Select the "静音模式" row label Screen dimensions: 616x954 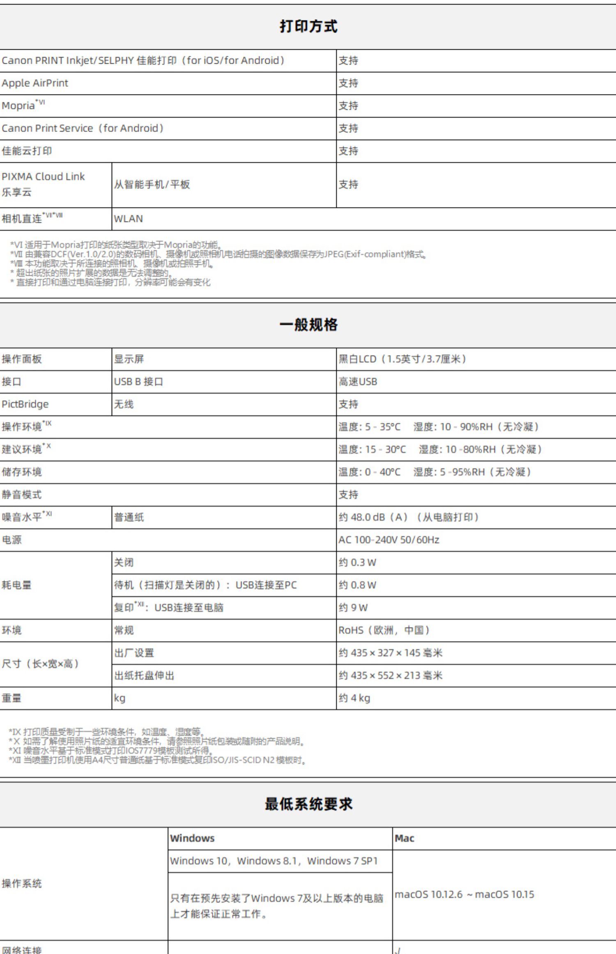22,495
